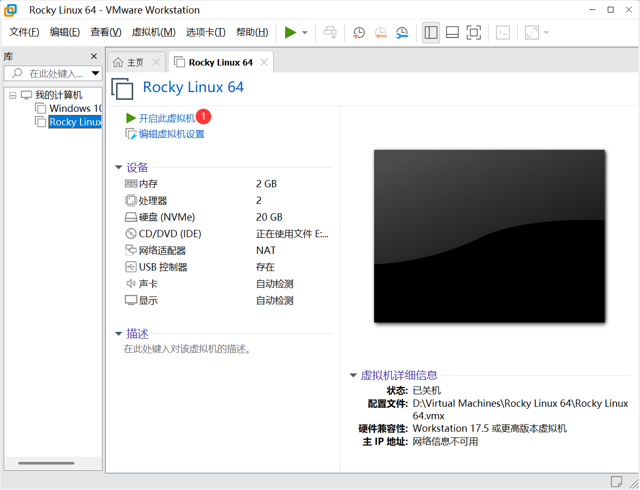The width and height of the screenshot is (640, 490).
Task: Toggle the library sidebar view icon
Action: [431, 33]
